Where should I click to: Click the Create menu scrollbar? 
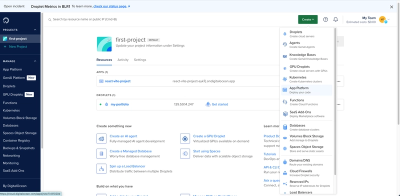click(335, 102)
